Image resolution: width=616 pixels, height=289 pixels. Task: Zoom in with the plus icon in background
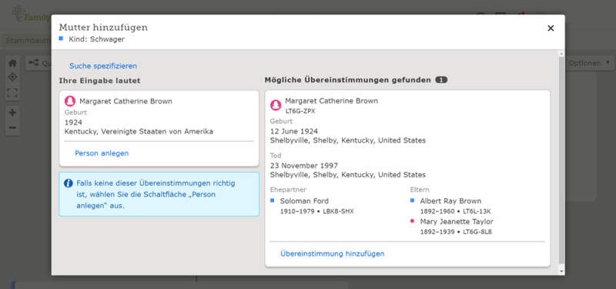(x=12, y=113)
